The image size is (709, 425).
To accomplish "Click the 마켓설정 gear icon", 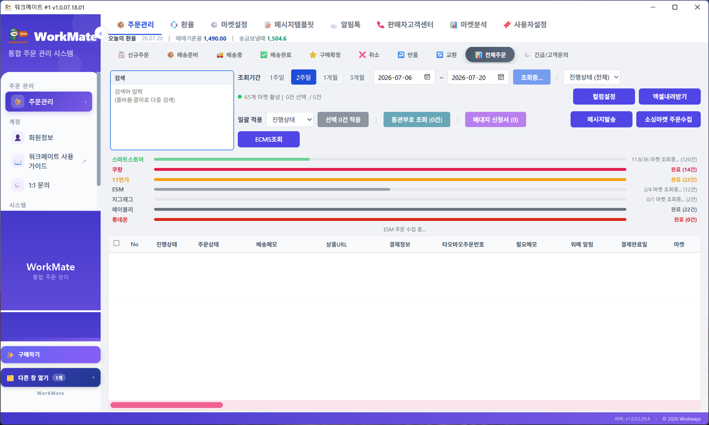I will point(214,25).
